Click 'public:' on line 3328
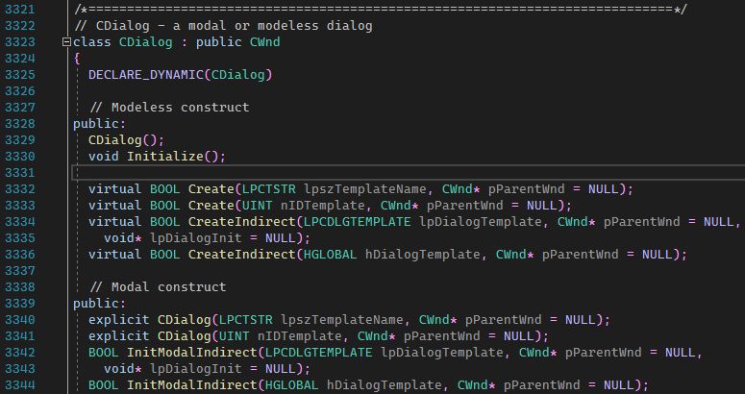This screenshot has height=394, width=745. click(100, 124)
